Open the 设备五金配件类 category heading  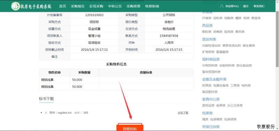pos(214,79)
